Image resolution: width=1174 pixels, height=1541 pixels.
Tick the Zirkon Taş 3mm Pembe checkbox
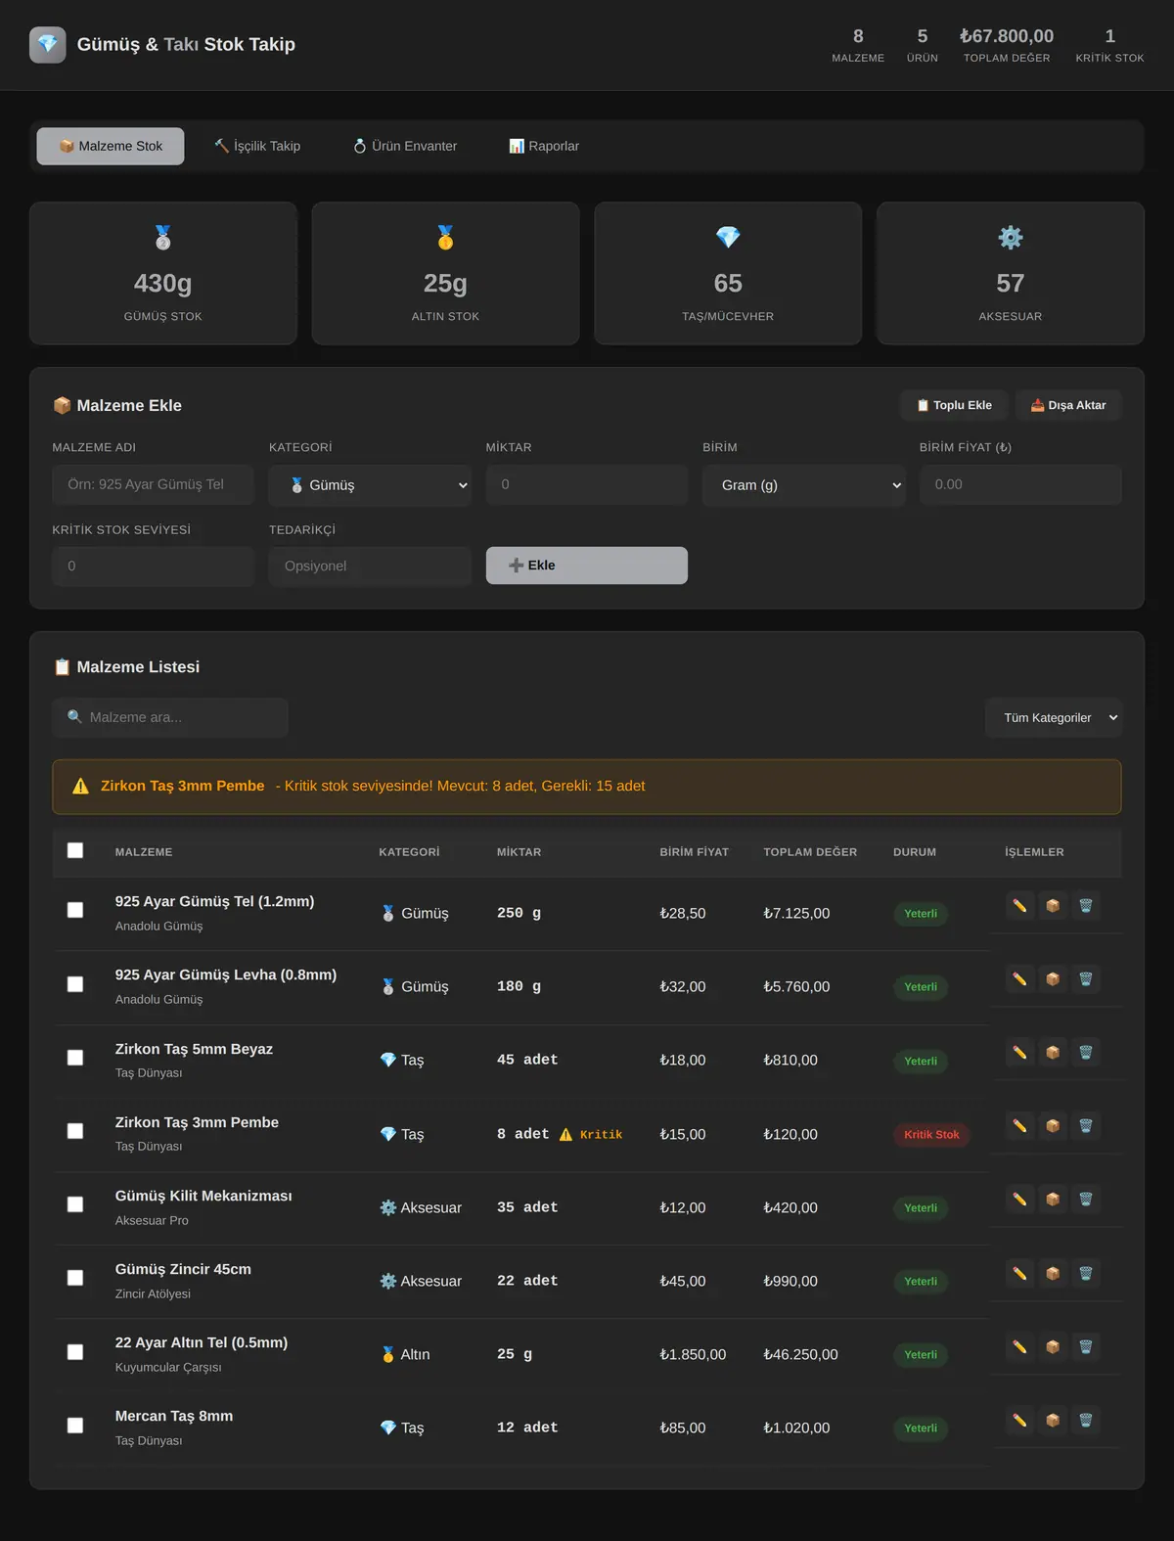75,1131
